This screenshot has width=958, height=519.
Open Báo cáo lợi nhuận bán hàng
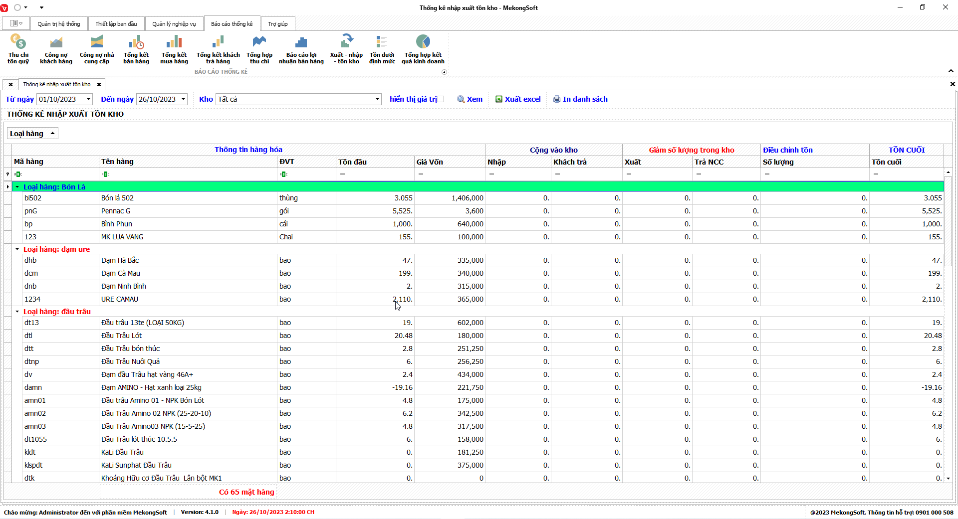pos(301,49)
